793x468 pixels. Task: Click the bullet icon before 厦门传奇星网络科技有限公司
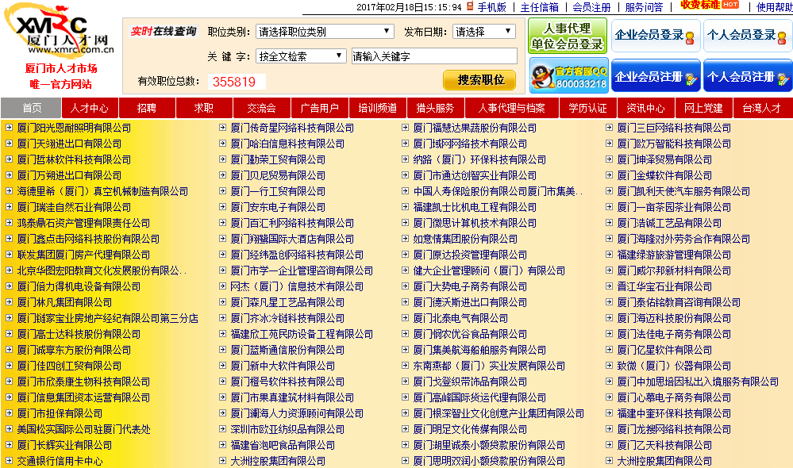222,128
